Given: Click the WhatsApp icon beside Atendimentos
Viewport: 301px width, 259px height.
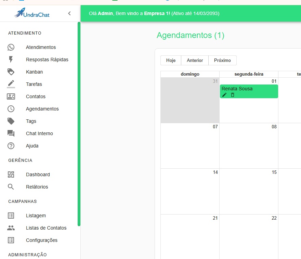Looking at the screenshot, I should click(x=11, y=47).
